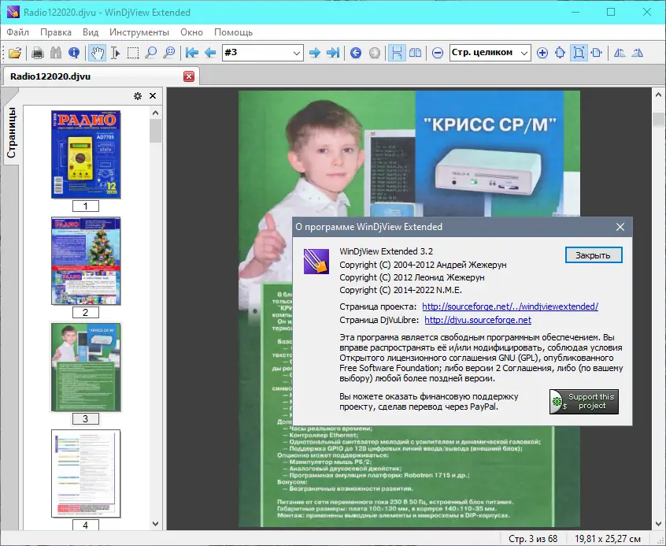Open the Вид menu
The height and width of the screenshot is (546, 666).
point(91,32)
